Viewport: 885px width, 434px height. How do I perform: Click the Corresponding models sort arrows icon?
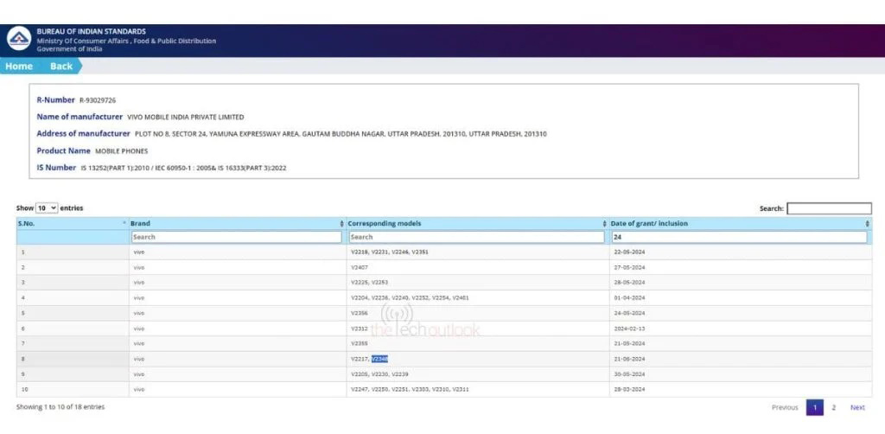coord(605,224)
